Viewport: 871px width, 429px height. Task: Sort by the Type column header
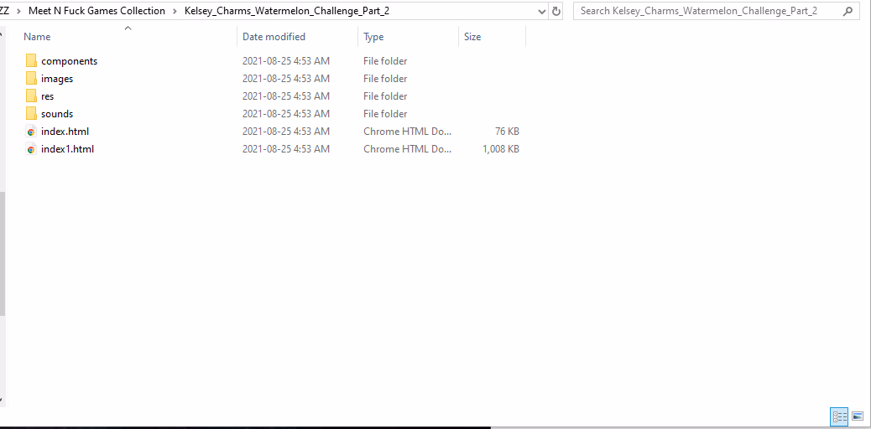click(373, 37)
